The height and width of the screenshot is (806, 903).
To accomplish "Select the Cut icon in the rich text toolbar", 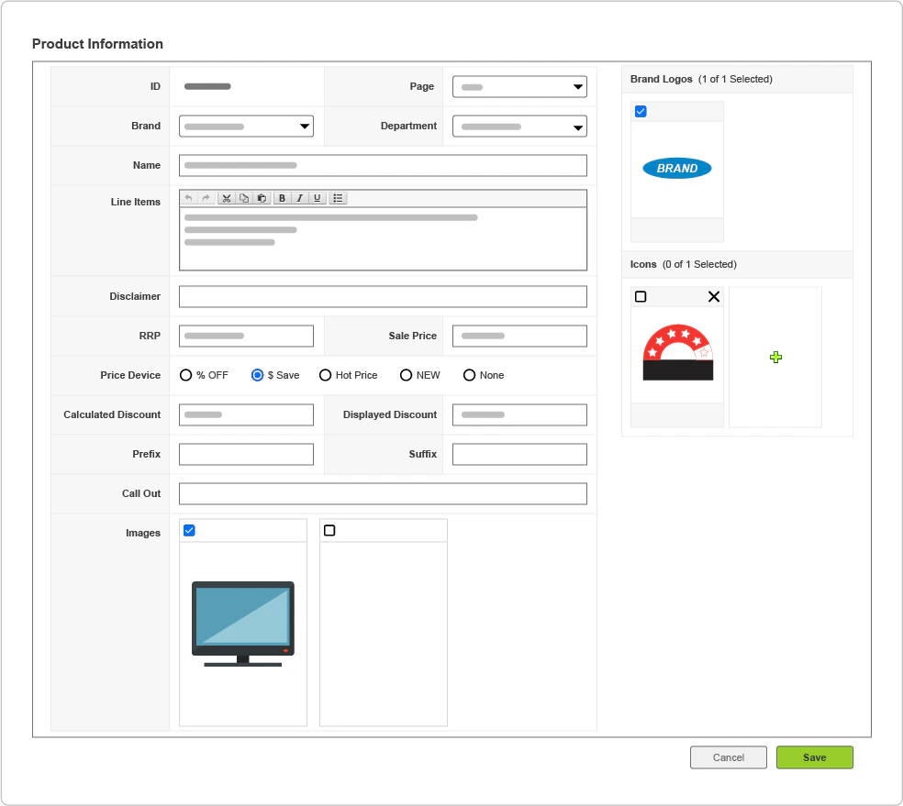I will coord(227,197).
